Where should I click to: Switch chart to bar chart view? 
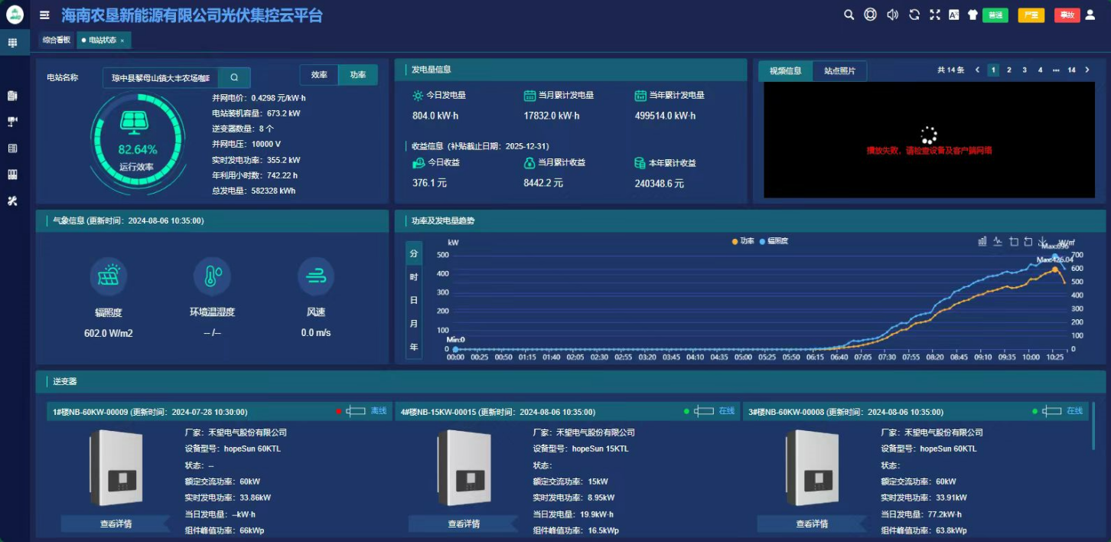tap(982, 241)
